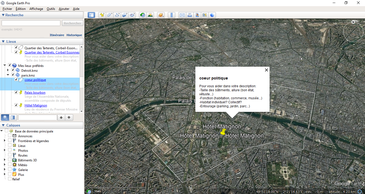Viewport: 365px width, 194px height.
Task: Show historical imagery with the clock icon
Action: click(143, 15)
